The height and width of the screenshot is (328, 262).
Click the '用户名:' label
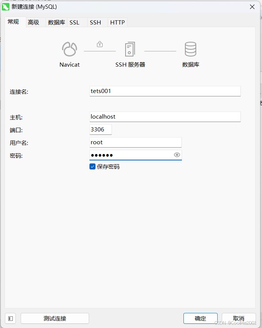[19, 143]
